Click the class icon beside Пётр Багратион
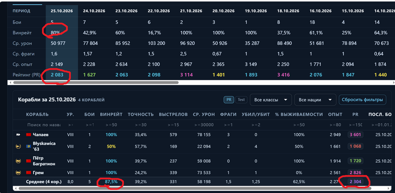 click(x=18, y=161)
